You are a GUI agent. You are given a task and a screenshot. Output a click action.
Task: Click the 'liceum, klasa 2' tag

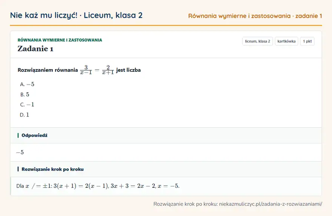(x=257, y=41)
